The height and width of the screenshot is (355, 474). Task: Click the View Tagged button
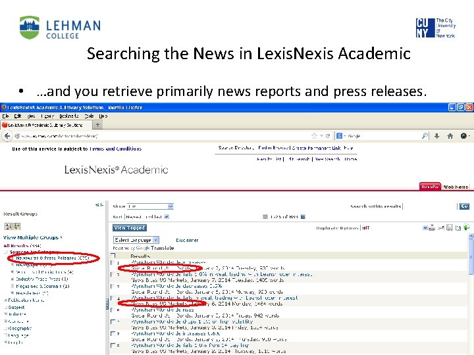[x=130, y=228]
